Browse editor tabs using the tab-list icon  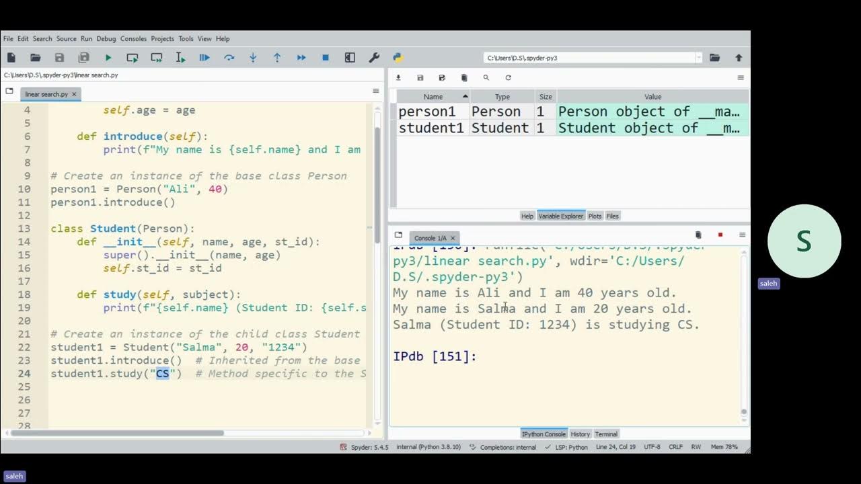click(9, 91)
